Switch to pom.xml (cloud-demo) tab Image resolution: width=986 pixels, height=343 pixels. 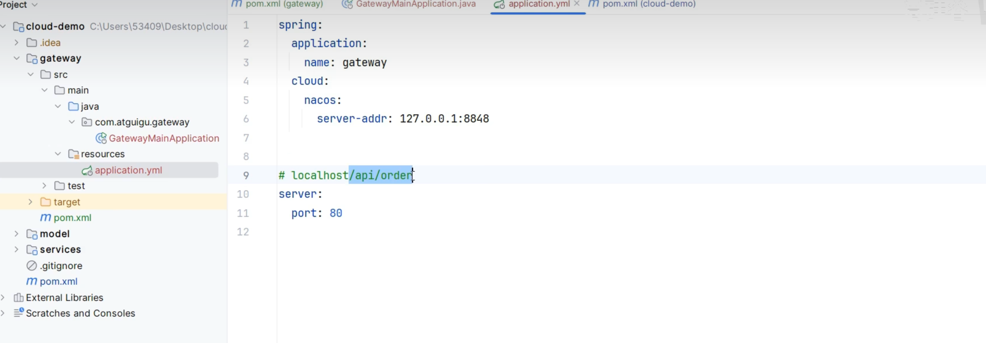pyautogui.click(x=649, y=4)
